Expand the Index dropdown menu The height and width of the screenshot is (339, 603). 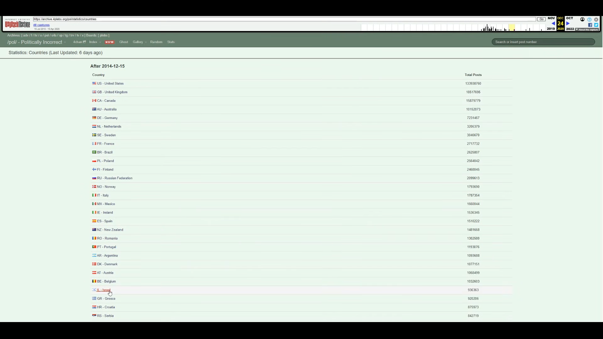tap(100, 42)
